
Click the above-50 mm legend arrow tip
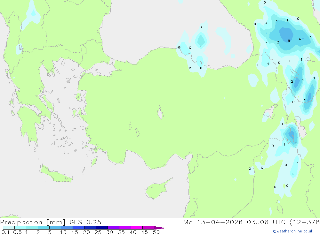(x=160, y=228)
